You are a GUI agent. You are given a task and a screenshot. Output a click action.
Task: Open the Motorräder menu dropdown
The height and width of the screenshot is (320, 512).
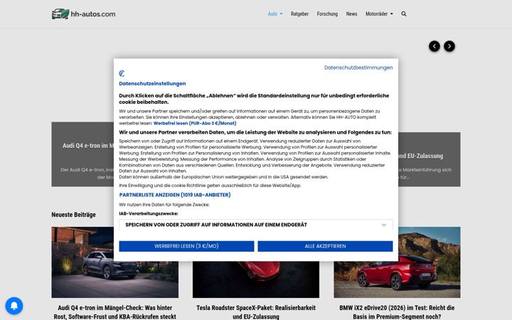coord(379,14)
